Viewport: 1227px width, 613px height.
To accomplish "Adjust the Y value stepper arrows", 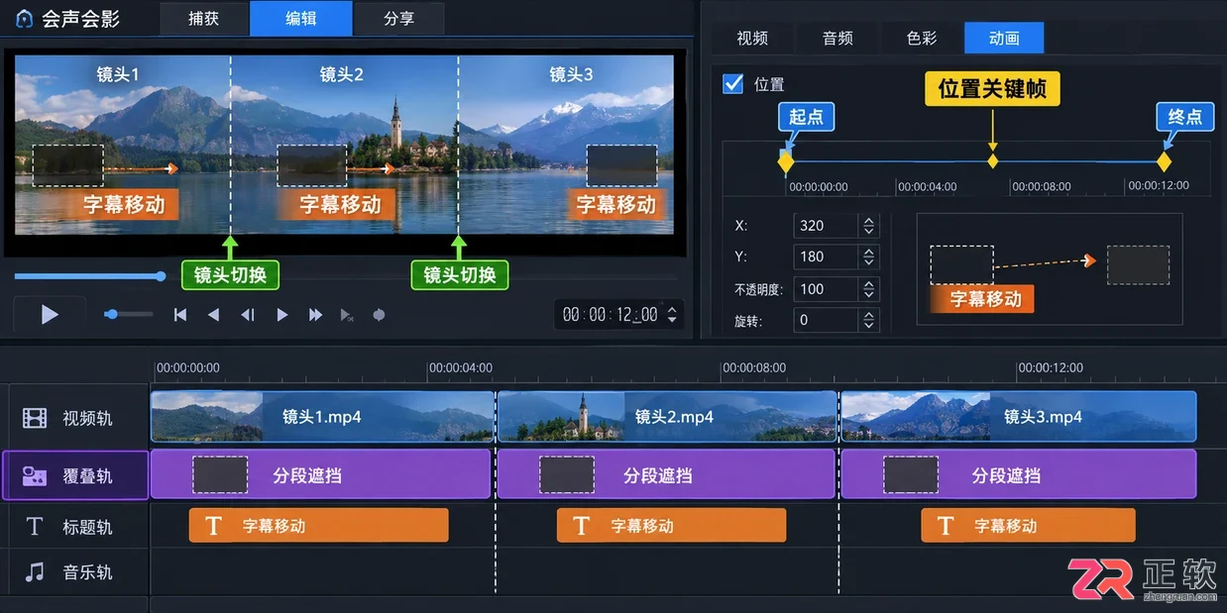I will coord(869,257).
